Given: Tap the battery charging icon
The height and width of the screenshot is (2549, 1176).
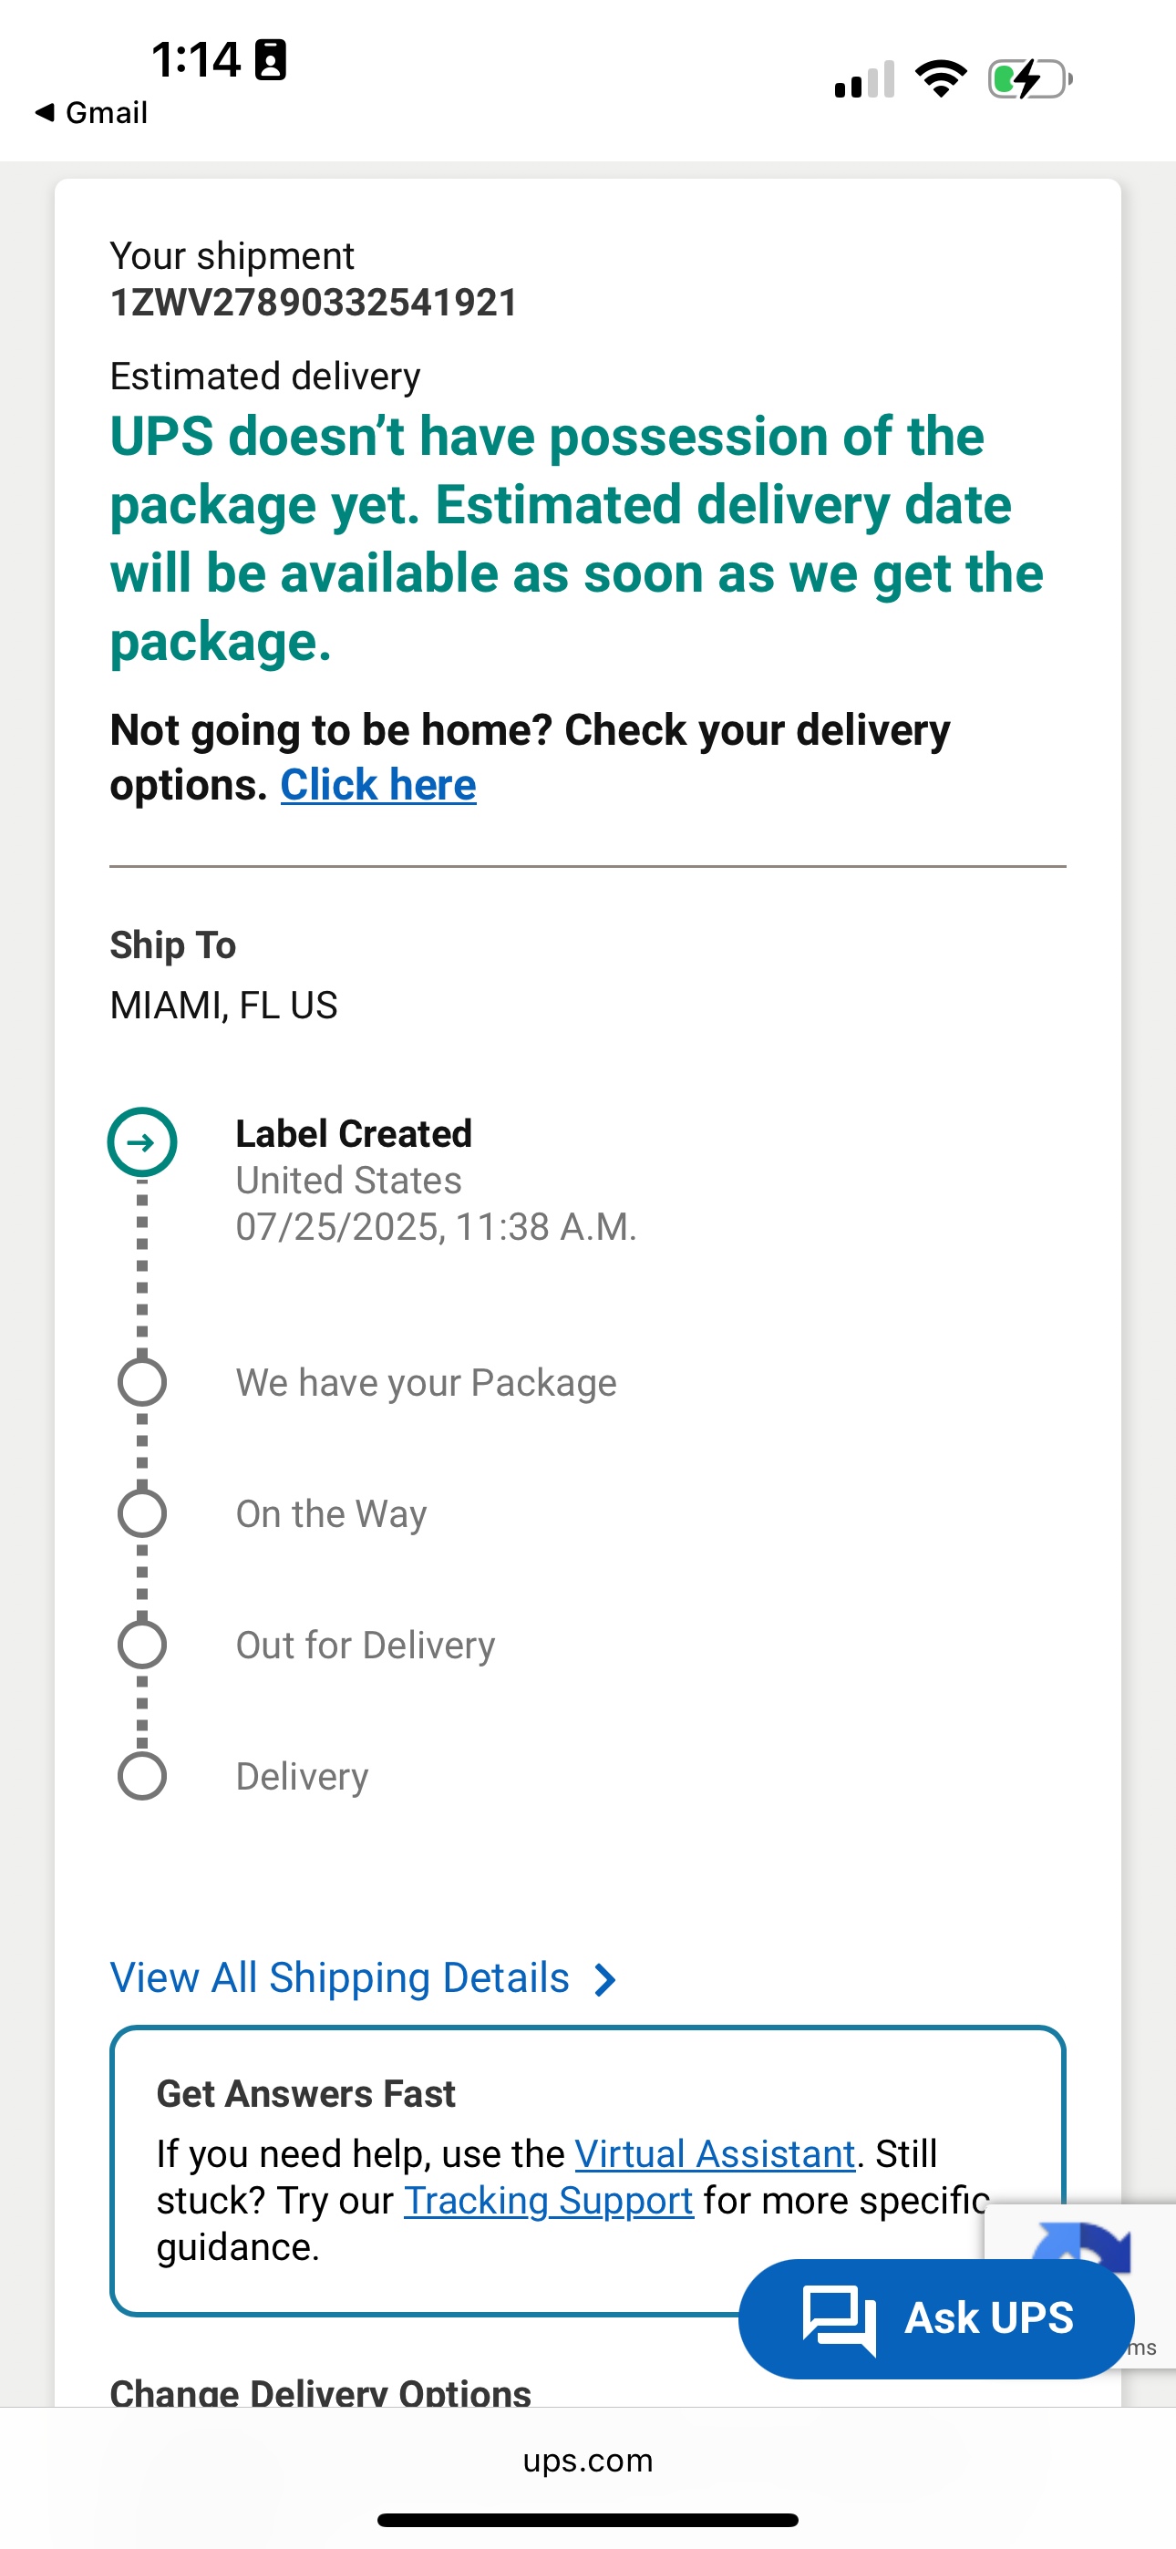Looking at the screenshot, I should tap(1030, 79).
